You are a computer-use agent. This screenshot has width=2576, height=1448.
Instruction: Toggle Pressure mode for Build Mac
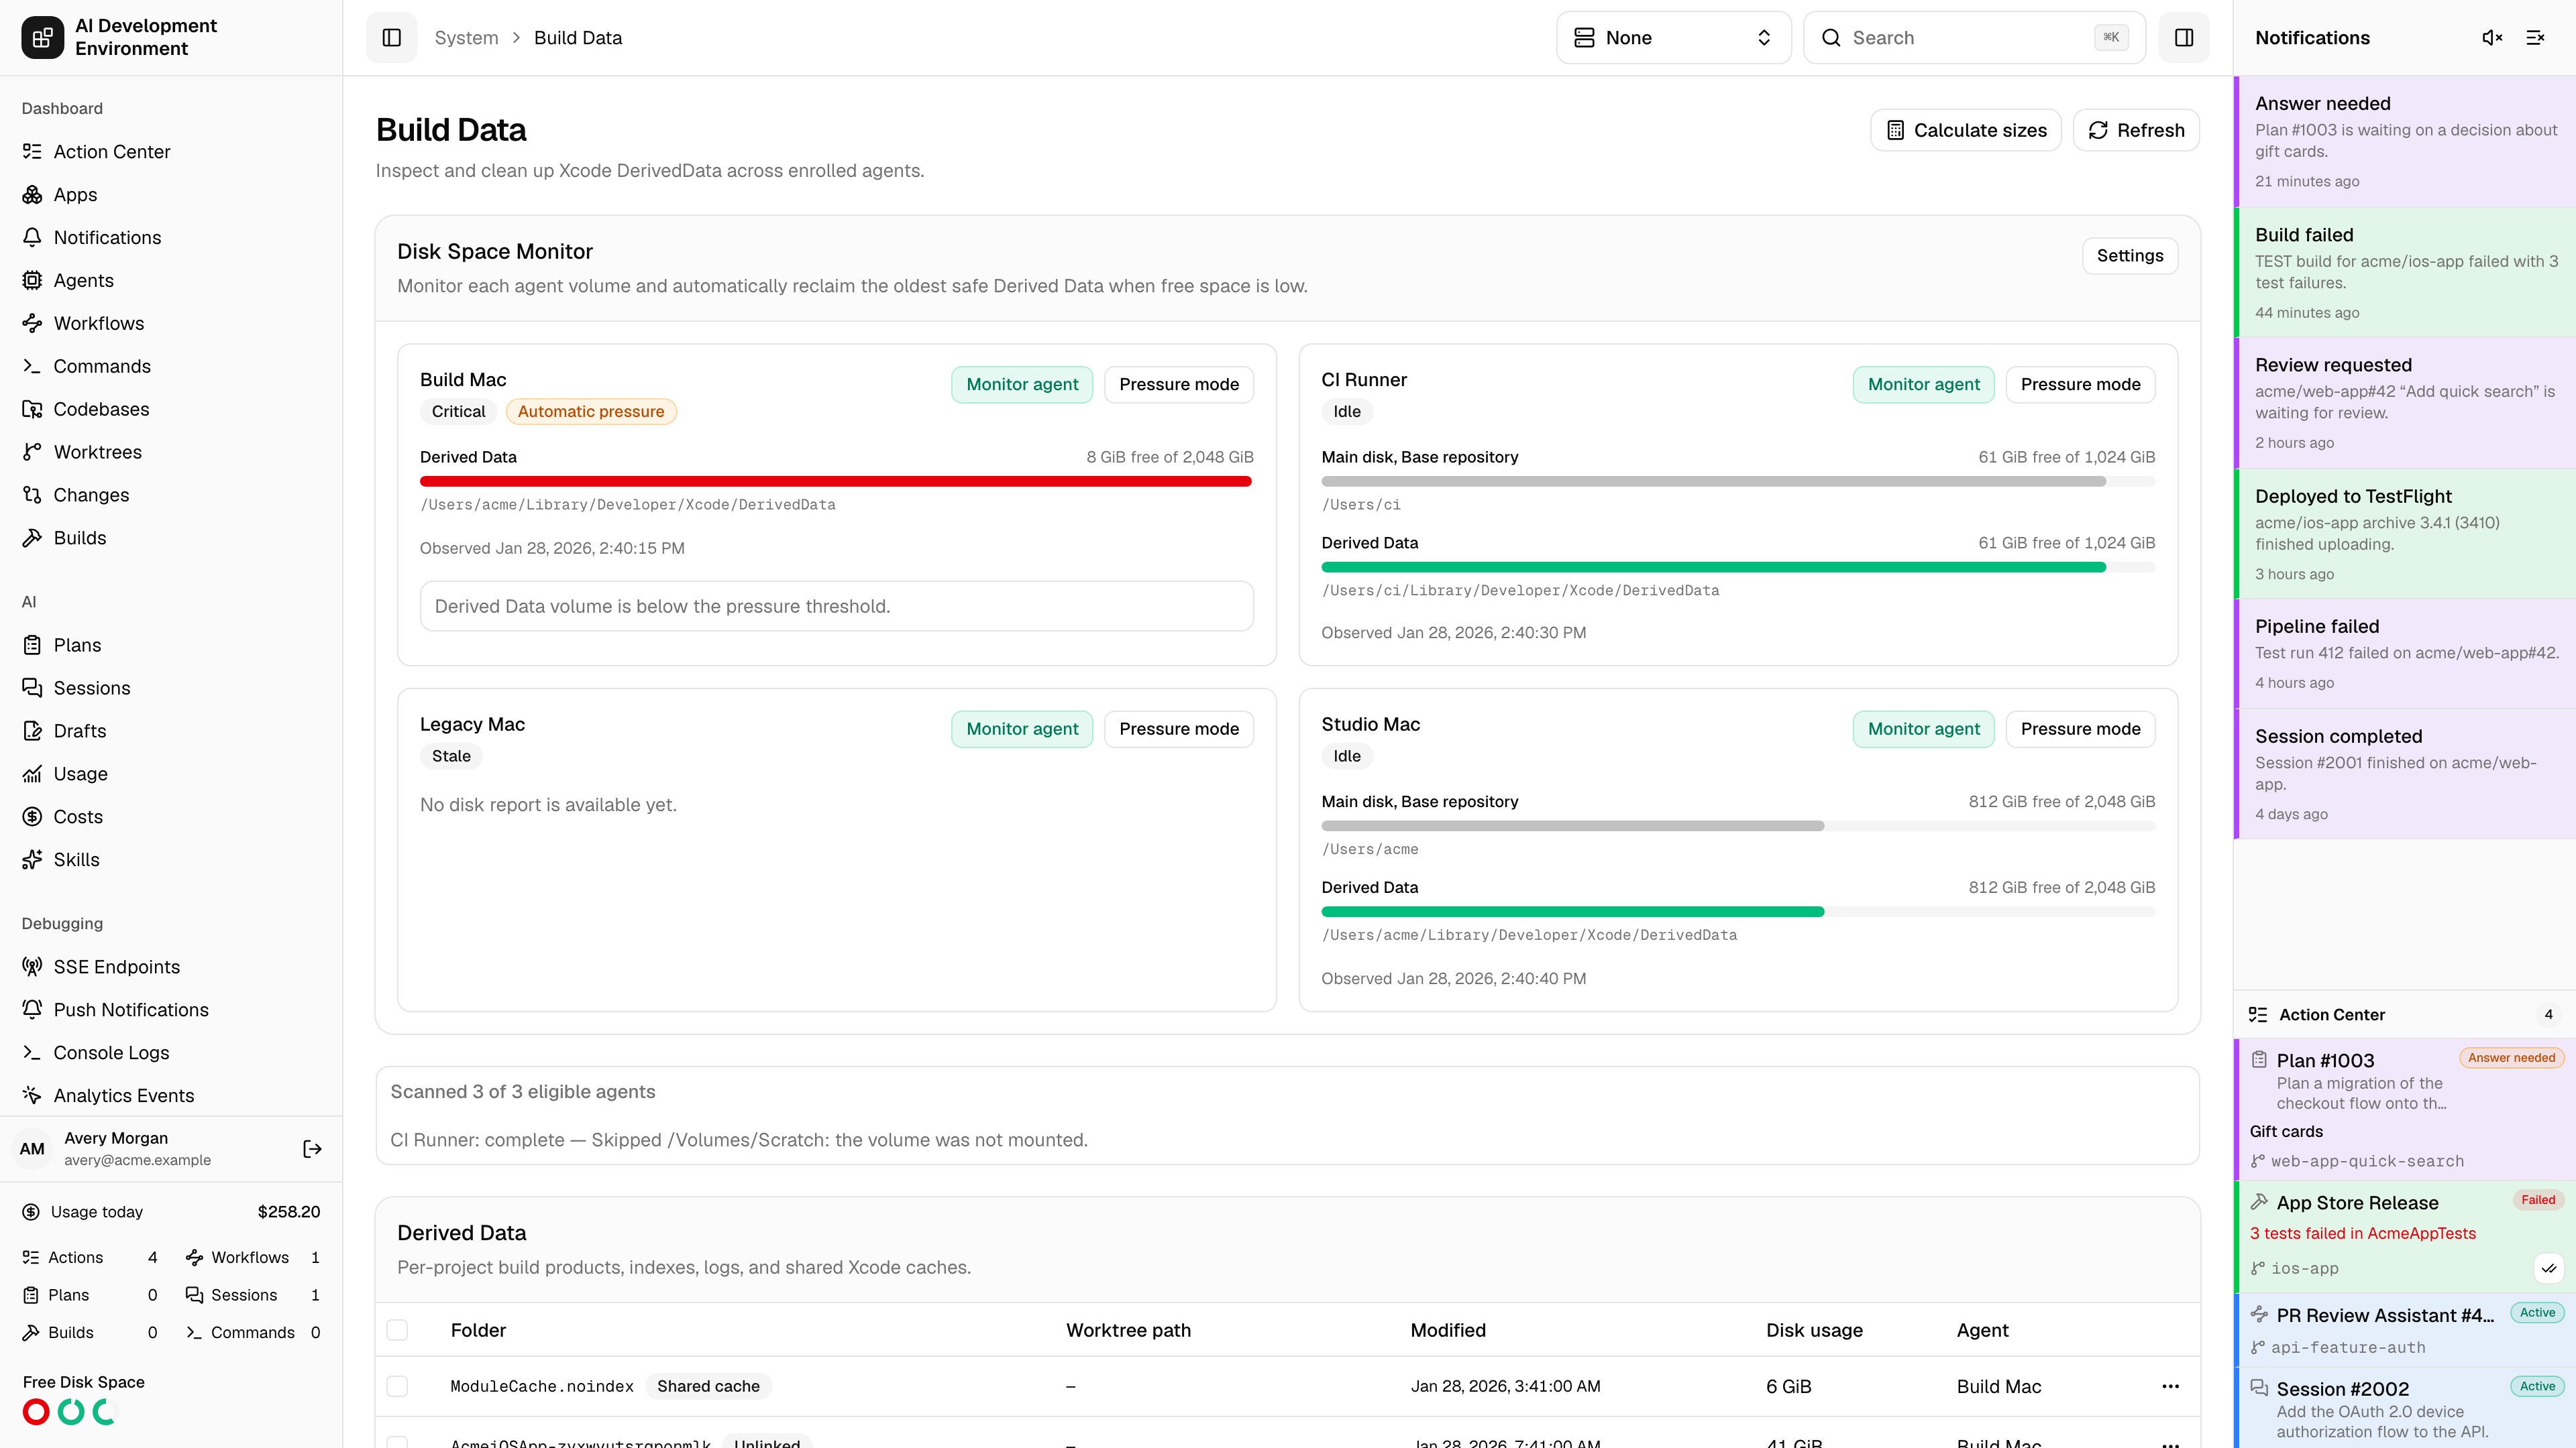(x=1179, y=385)
